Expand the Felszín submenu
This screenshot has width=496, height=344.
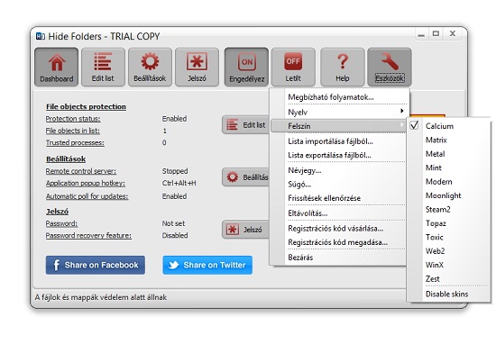(x=338, y=126)
